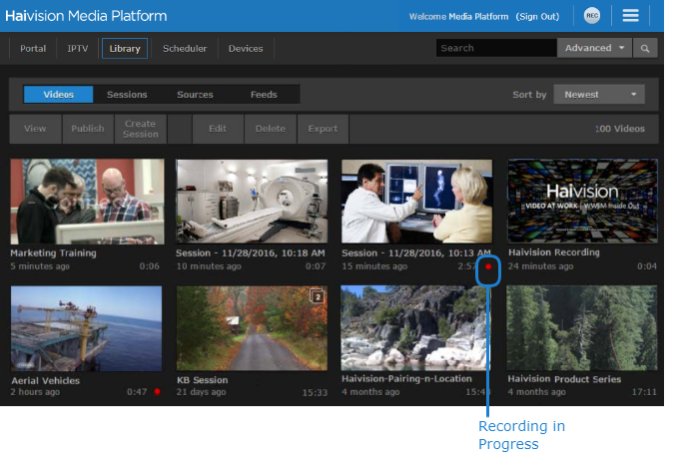
Task: Select the Haivision Recording thumbnail
Action: coord(582,202)
